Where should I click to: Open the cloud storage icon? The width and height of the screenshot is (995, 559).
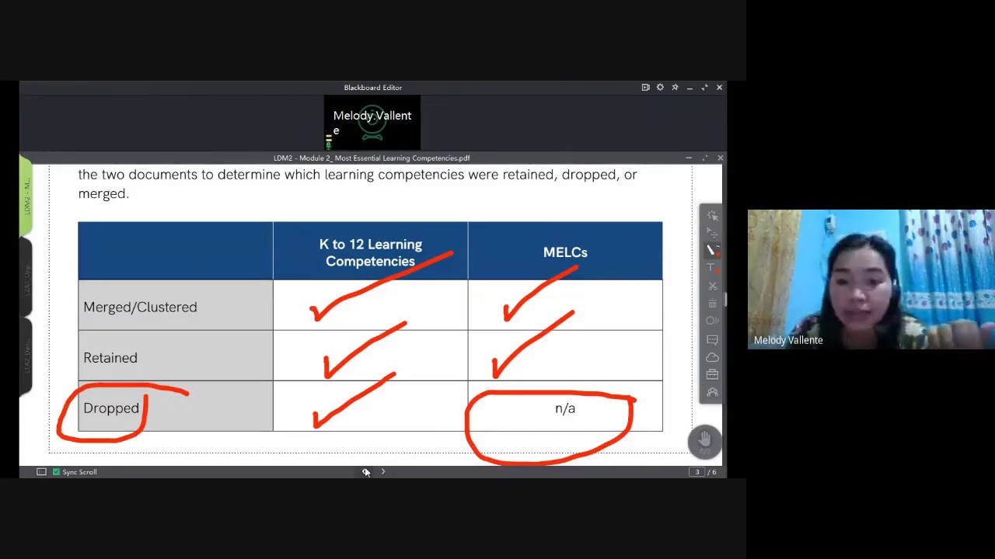712,357
